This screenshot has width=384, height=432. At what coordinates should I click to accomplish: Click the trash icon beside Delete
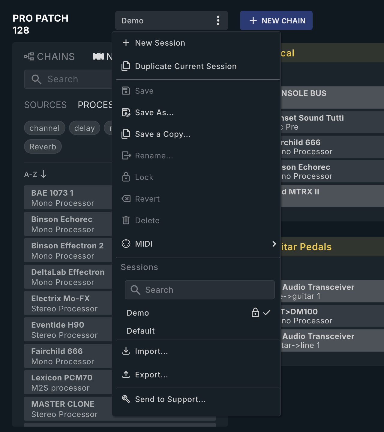126,220
